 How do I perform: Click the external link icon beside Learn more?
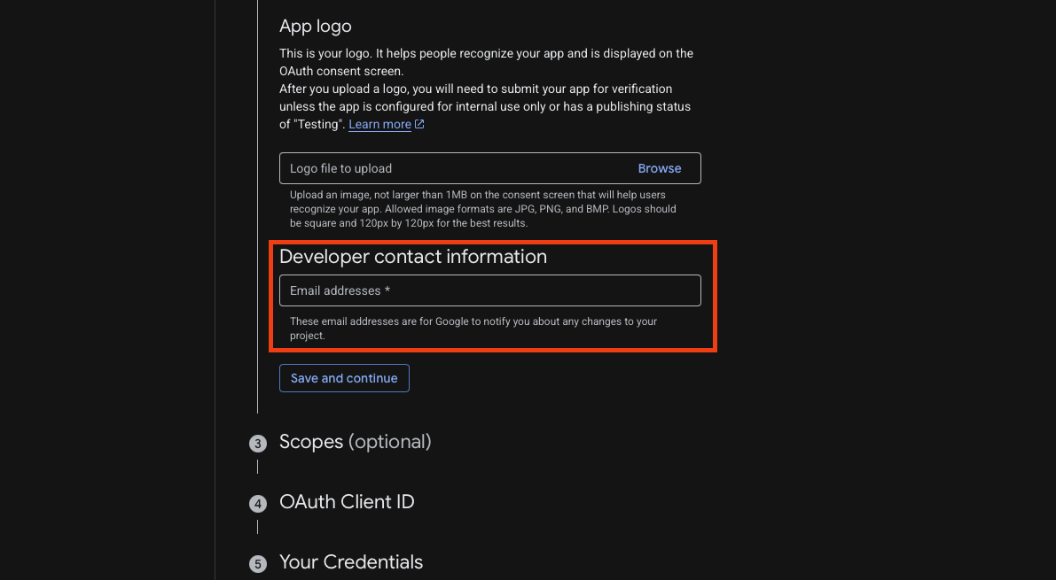420,125
